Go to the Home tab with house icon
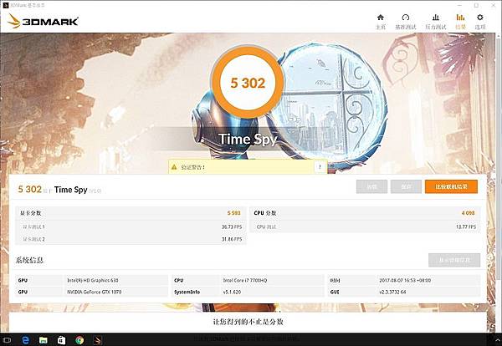The image size is (502, 346). (381, 21)
